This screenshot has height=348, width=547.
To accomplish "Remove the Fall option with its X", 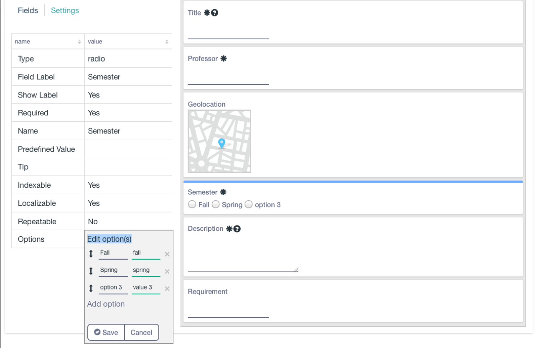I will coord(167,254).
